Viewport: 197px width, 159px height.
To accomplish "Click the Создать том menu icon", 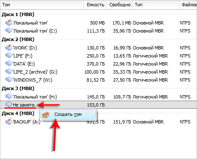I will [46, 115].
